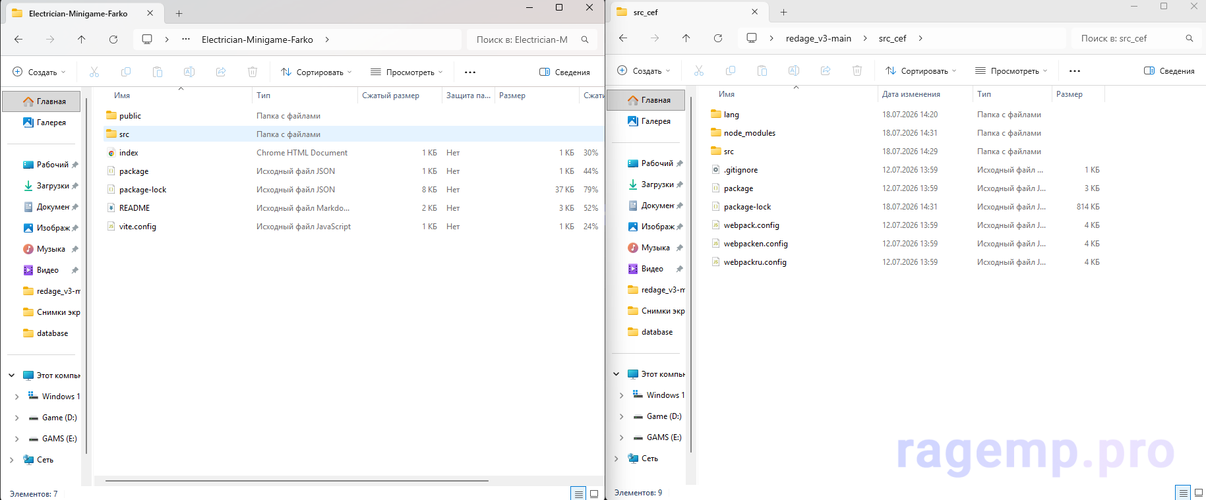The height and width of the screenshot is (500, 1206).
Task: Expand Game (D:) drive in left sidebar
Action: pyautogui.click(x=16, y=418)
